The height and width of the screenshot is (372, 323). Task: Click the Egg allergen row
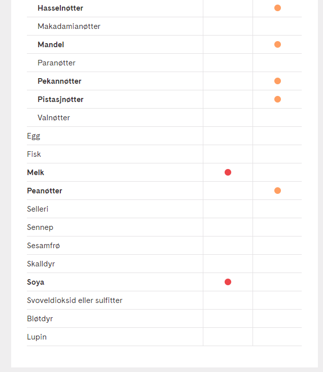coord(164,136)
